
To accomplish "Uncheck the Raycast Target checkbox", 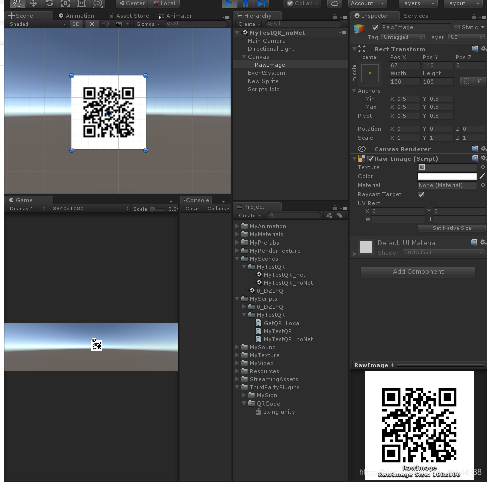I will point(421,194).
